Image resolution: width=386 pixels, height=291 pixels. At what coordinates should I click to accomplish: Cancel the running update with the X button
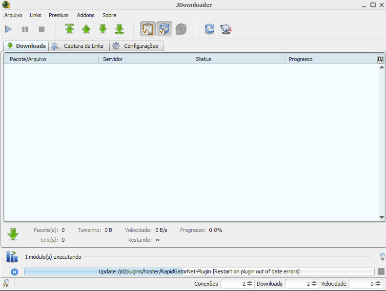coord(381,271)
